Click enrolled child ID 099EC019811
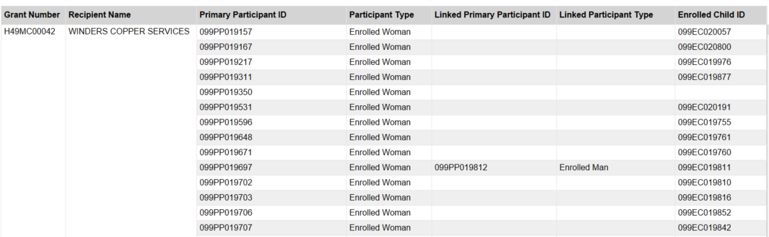The image size is (769, 237). 705,168
